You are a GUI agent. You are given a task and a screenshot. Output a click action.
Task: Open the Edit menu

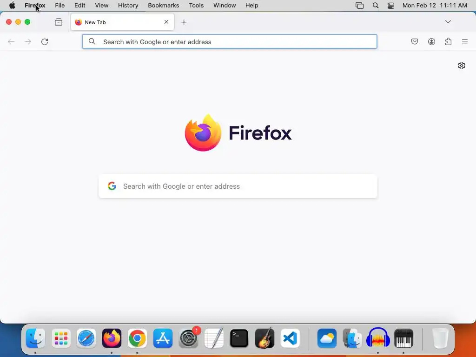pos(79,6)
